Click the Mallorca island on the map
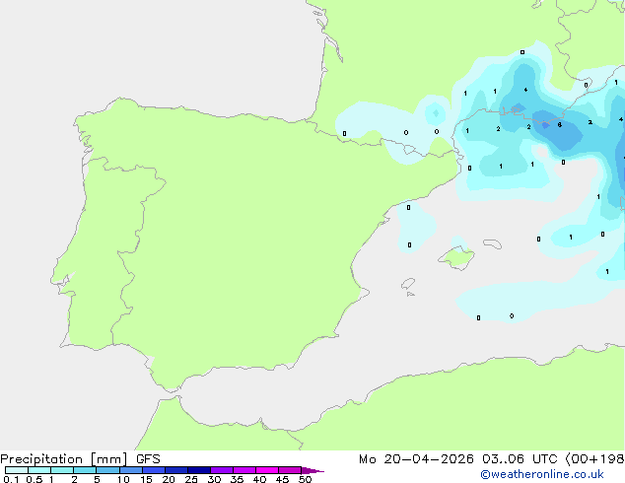This screenshot has width=625, height=483. click(456, 258)
